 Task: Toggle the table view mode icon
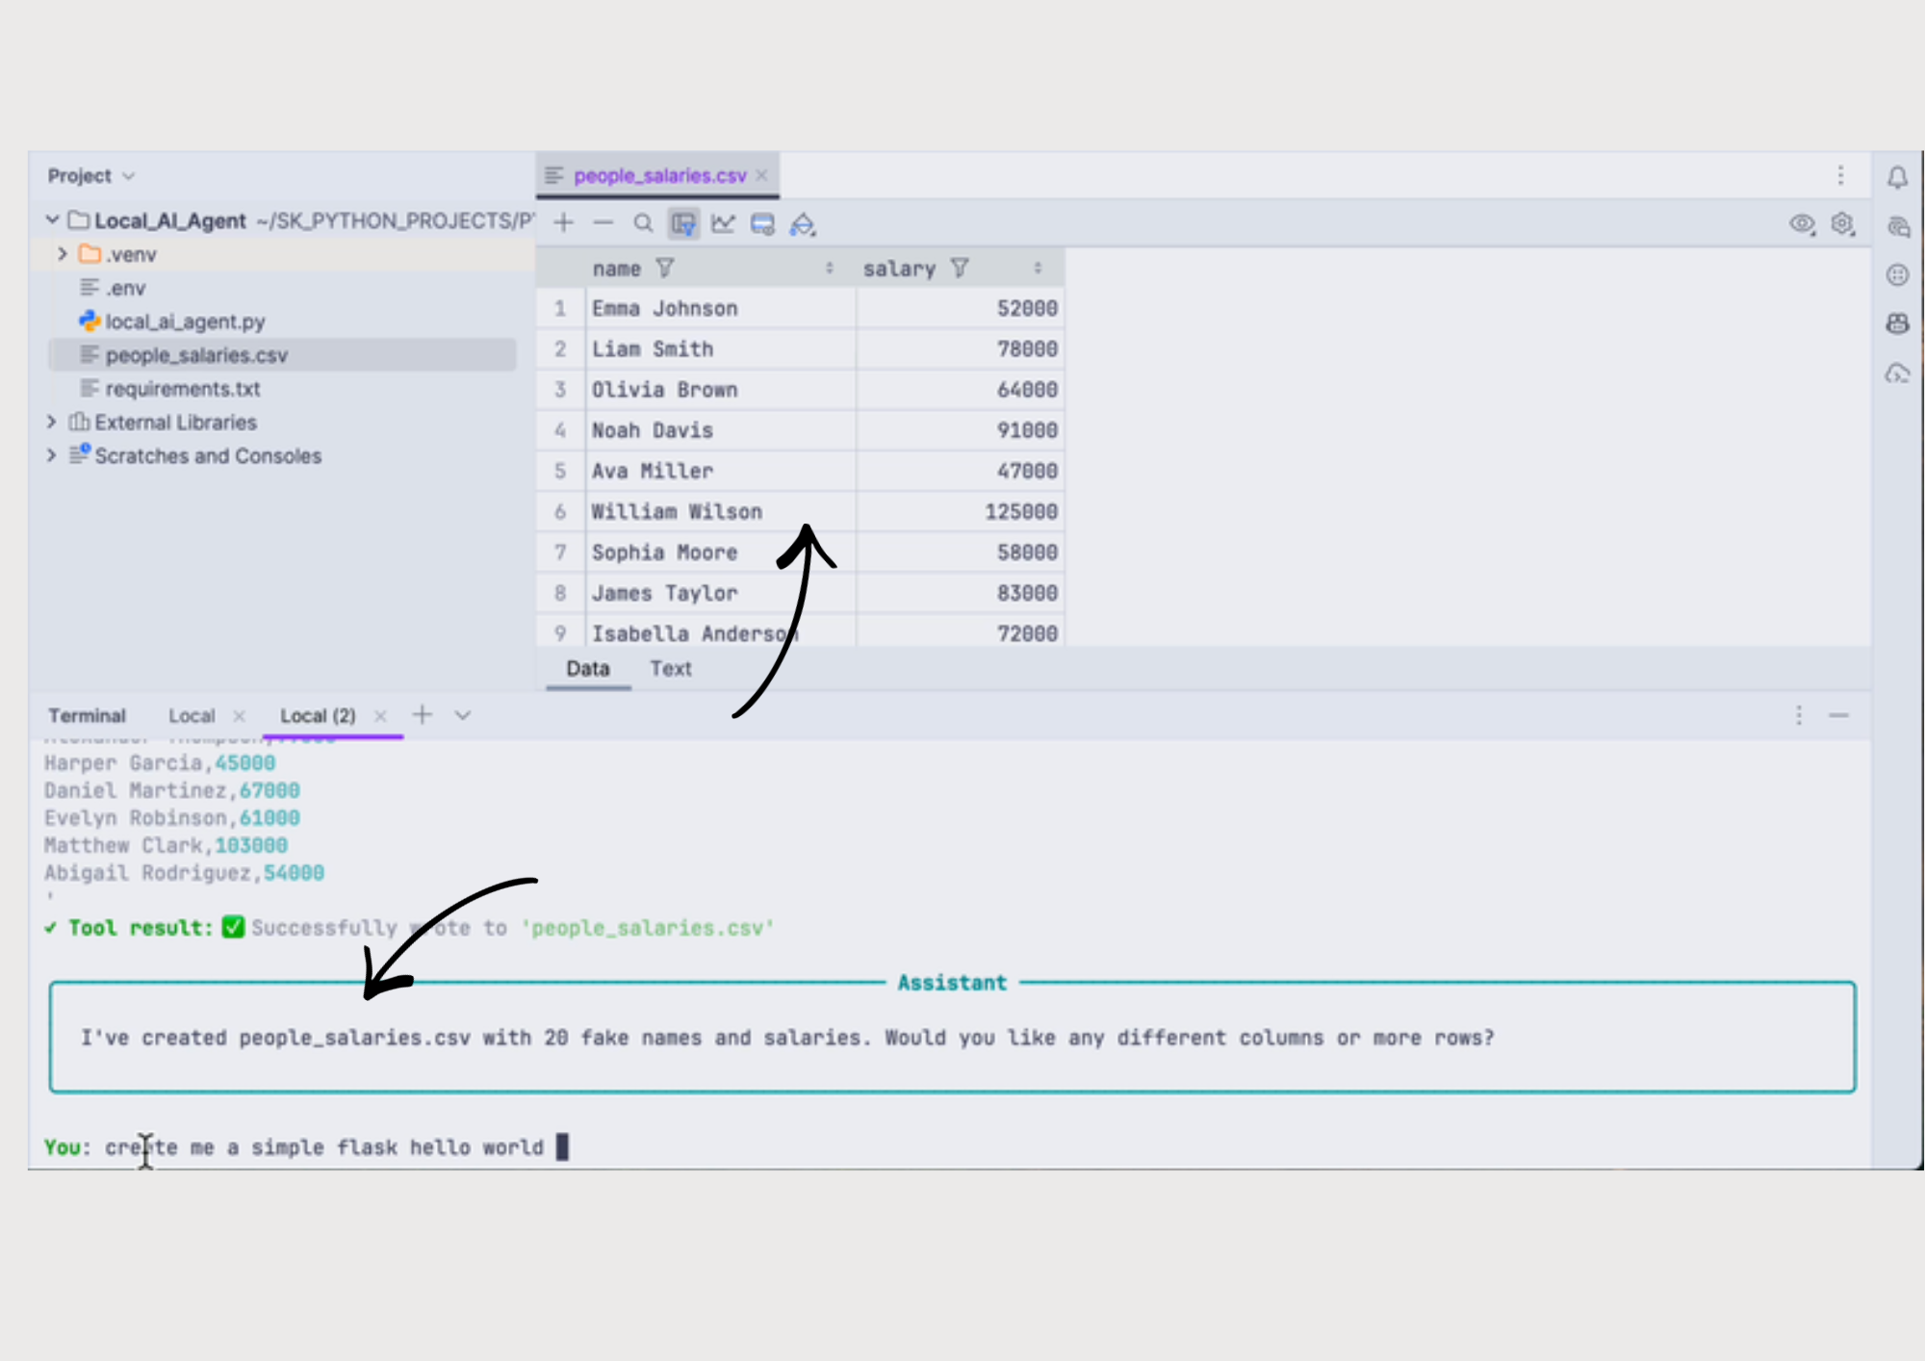click(683, 223)
